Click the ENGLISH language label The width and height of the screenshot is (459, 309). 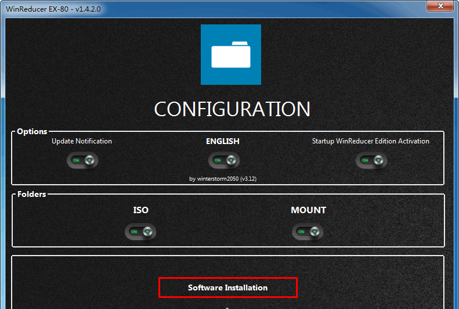coord(223,141)
